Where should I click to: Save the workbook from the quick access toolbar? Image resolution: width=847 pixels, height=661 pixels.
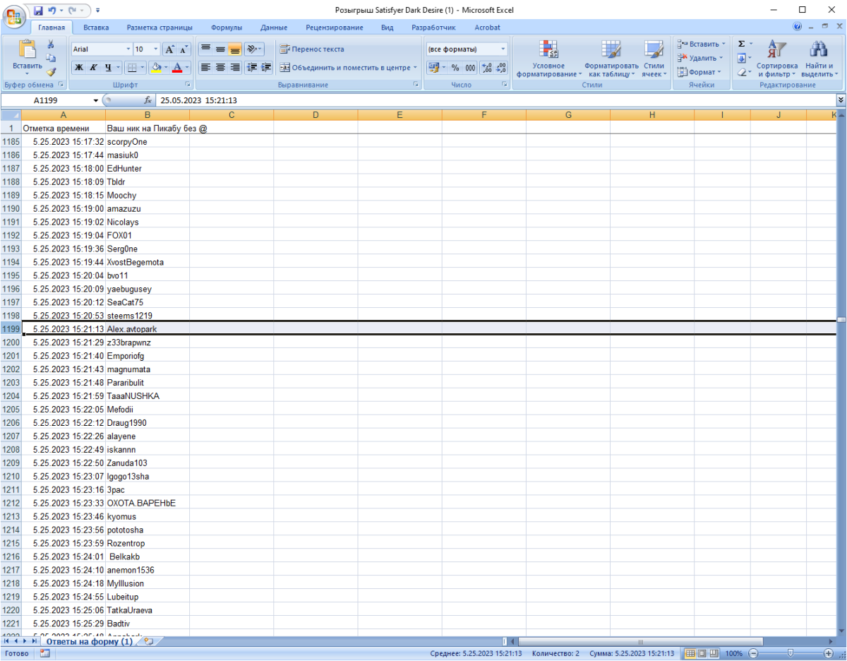pos(38,10)
